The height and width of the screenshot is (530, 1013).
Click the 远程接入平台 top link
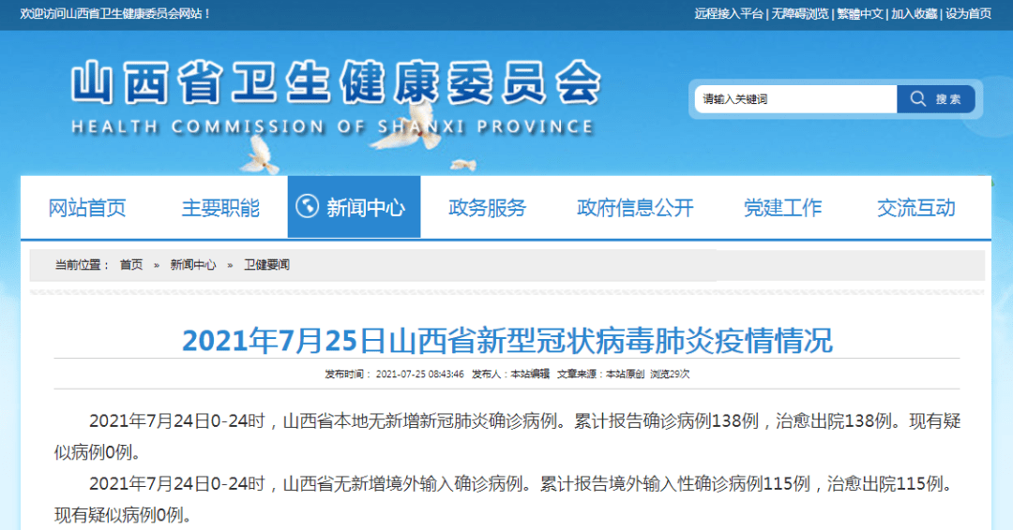coord(729,13)
